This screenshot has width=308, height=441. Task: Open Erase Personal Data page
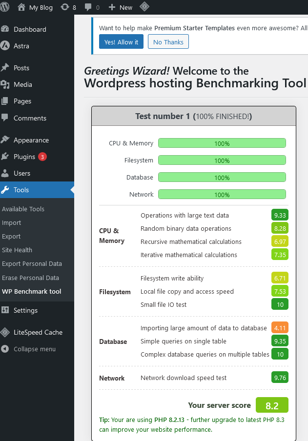pyautogui.click(x=30, y=278)
